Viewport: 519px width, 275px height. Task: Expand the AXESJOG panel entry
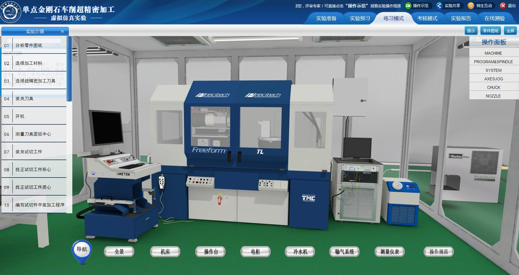[493, 79]
